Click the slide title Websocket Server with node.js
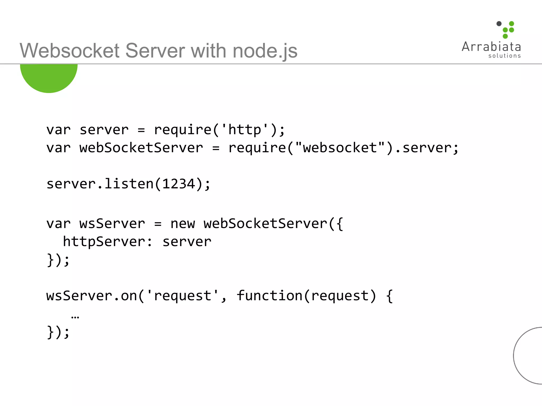Image resolution: width=542 pixels, height=406 pixels. pos(159,50)
